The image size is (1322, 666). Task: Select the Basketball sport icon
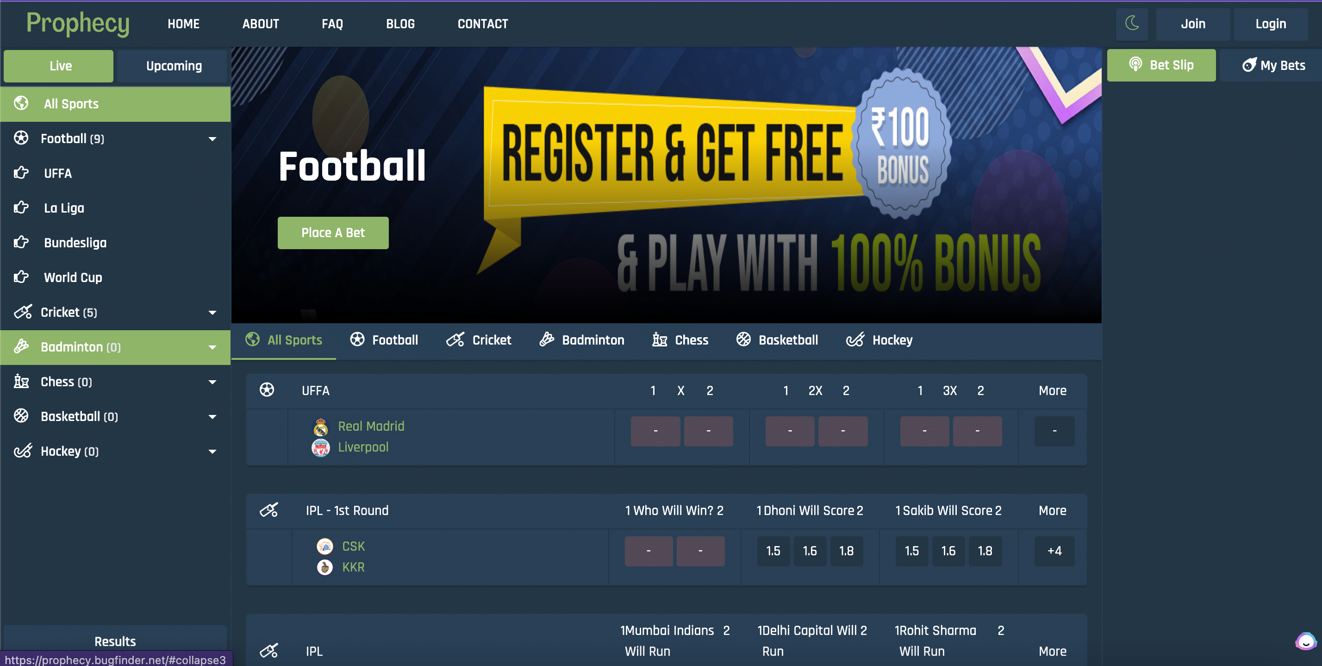(x=742, y=341)
